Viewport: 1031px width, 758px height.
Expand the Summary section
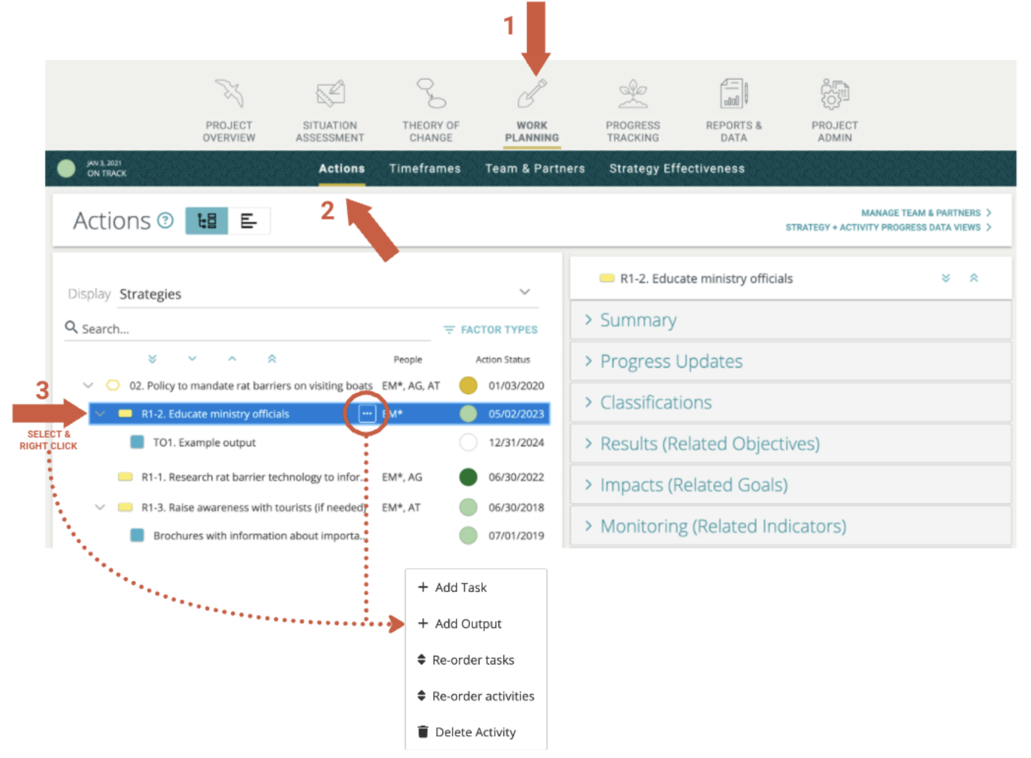pos(638,320)
